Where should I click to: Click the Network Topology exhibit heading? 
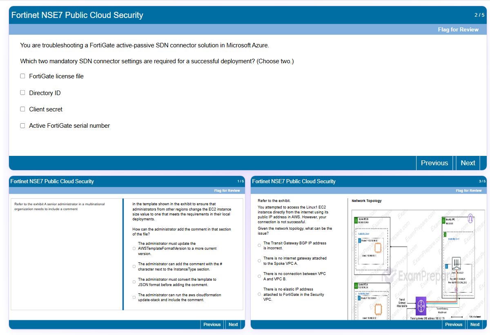367,201
